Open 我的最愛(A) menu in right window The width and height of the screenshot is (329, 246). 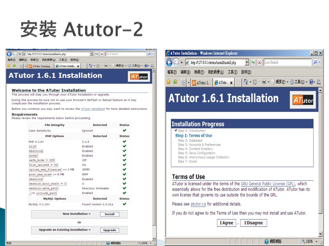tap(216, 72)
